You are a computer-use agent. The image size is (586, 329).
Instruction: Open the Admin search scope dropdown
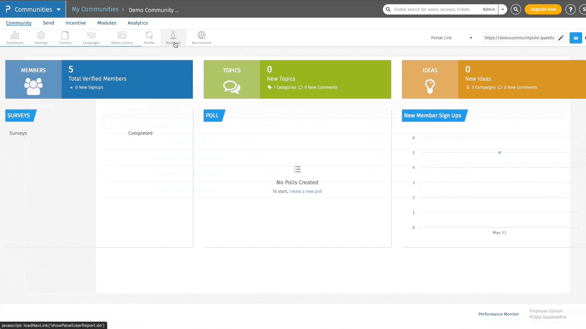tap(503, 9)
